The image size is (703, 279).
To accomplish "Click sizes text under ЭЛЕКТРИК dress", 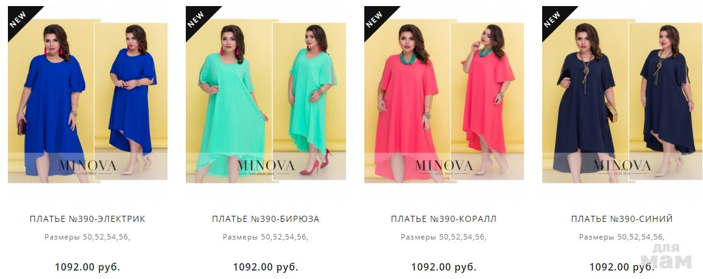I will click(88, 237).
